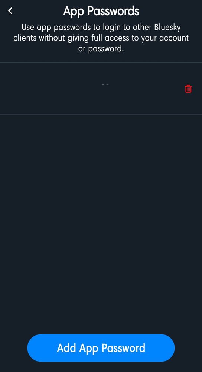Tap the small dots in the password row

pos(105,84)
